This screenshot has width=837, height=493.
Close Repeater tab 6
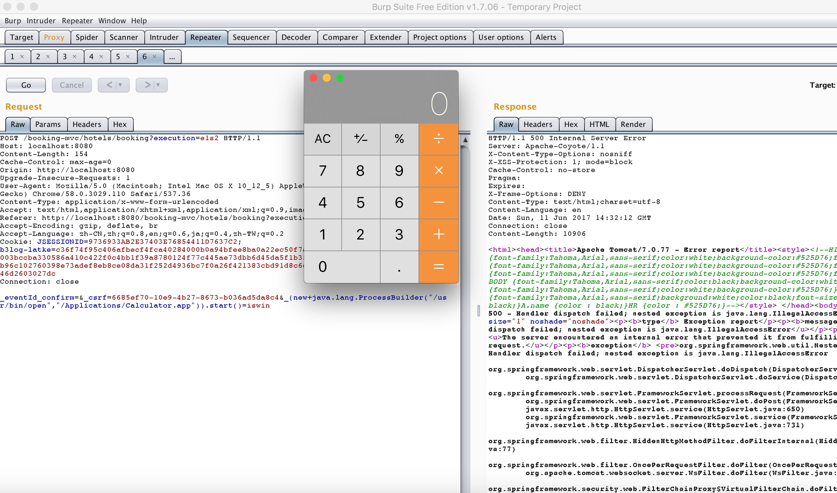[154, 56]
